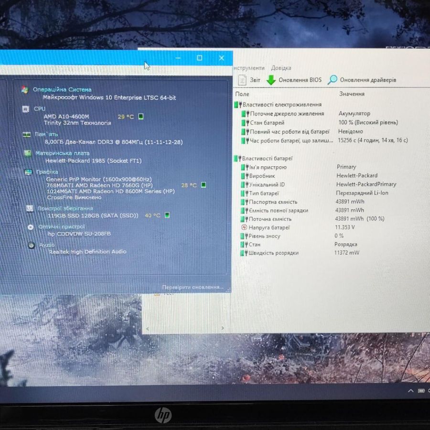Open the Інструменти menu
This screenshot has height=430, width=430.
click(249, 68)
